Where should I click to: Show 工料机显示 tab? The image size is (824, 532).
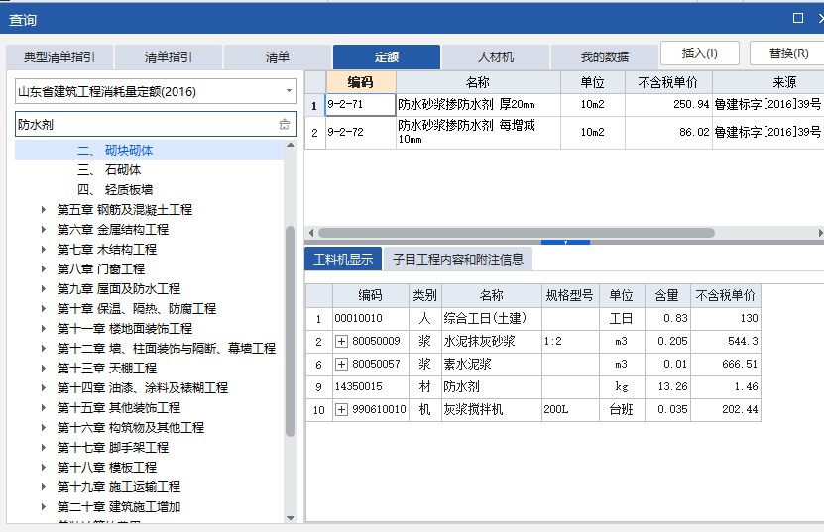click(x=343, y=259)
